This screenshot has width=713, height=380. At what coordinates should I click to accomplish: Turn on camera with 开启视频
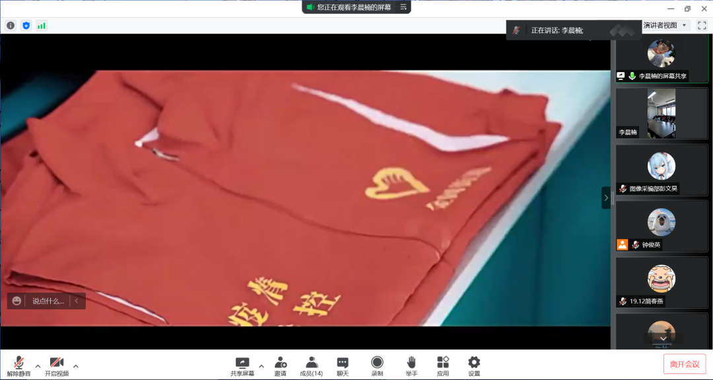(x=57, y=364)
